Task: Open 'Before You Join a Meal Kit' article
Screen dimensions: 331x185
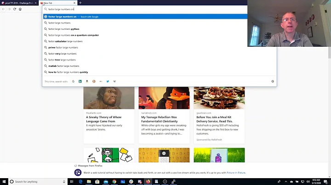Action: click(x=215, y=119)
